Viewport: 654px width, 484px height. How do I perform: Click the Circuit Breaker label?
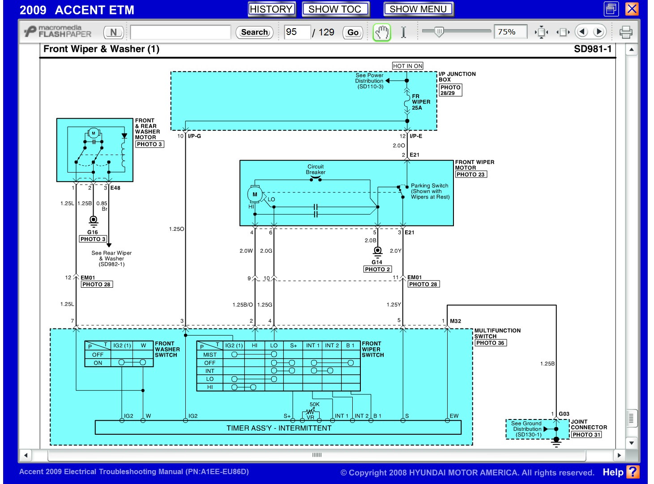click(316, 169)
